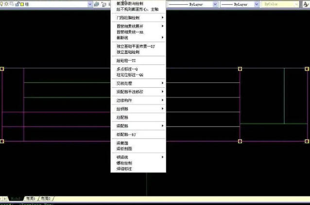The width and height of the screenshot is (310, 205).
Task: Choose 梁截面 menu entry
Action: click(138, 143)
